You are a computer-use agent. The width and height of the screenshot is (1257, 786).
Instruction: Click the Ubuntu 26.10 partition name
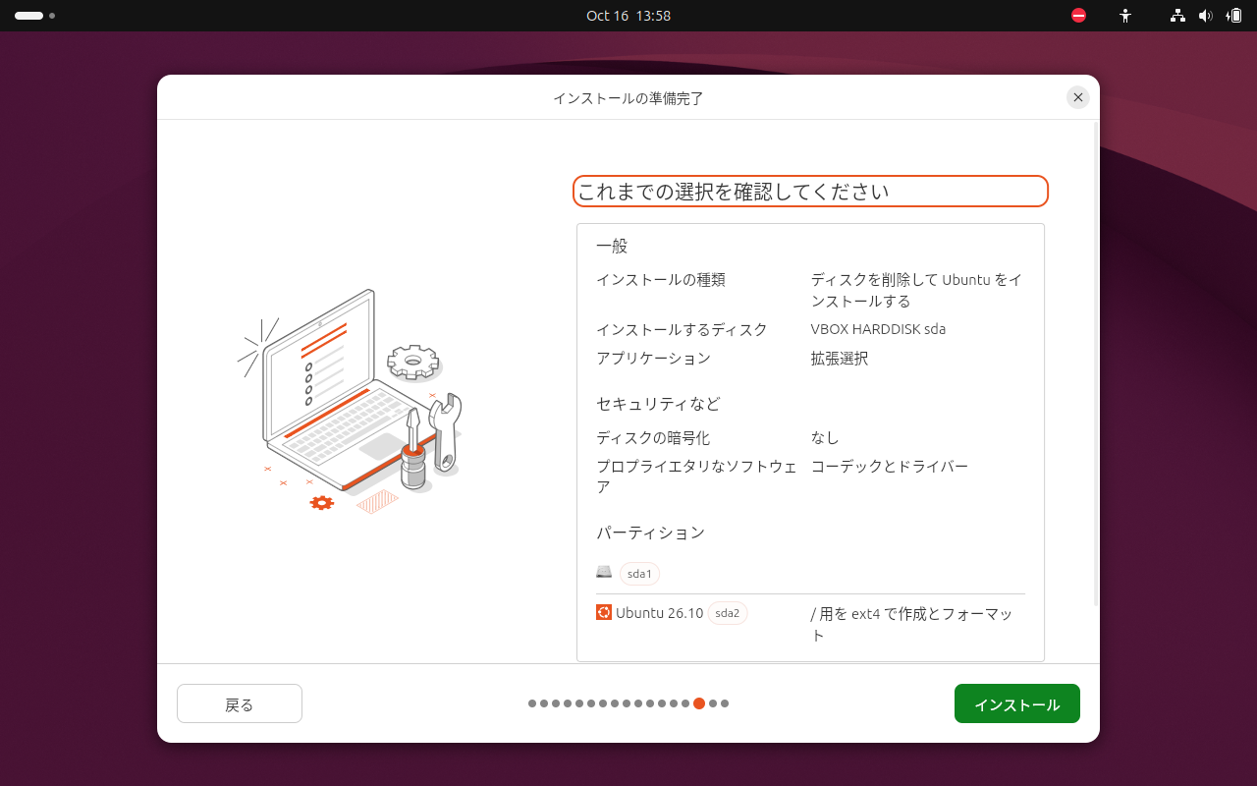pos(660,613)
